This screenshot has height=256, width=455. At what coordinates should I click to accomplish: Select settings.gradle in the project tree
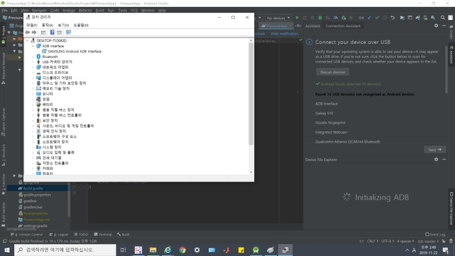click(x=35, y=226)
